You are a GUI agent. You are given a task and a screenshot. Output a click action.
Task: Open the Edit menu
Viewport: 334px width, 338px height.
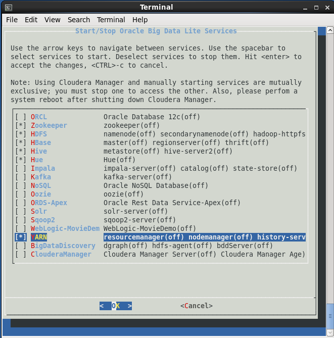[31, 20]
